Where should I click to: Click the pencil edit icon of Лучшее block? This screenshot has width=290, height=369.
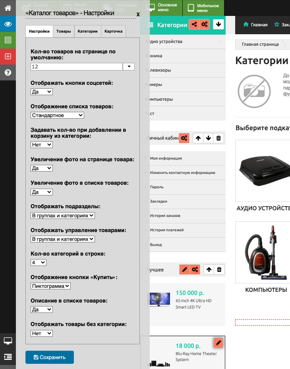[185, 269]
